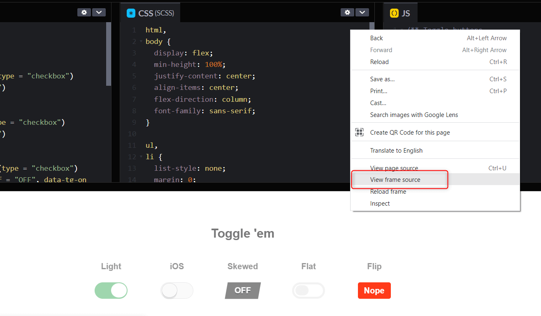Viewport: 541px width, 316px height.
Task: Select Translate to English
Action: tap(435, 151)
